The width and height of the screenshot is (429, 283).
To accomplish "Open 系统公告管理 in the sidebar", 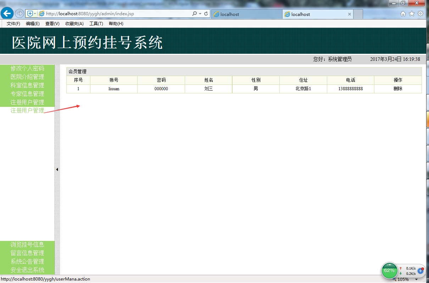I will [27, 261].
